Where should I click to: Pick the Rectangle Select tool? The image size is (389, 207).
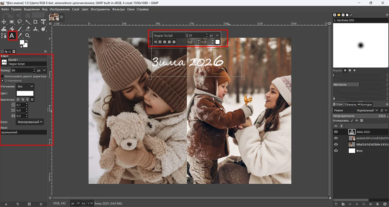pyautogui.click(x=12, y=22)
